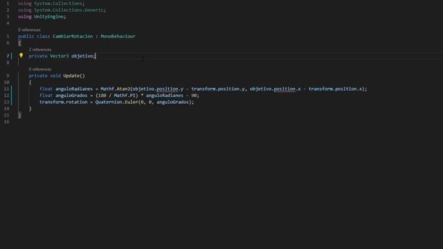Click 'CambiarRotacion' class name
The width and height of the screenshot is (443, 249).
pos(73,36)
